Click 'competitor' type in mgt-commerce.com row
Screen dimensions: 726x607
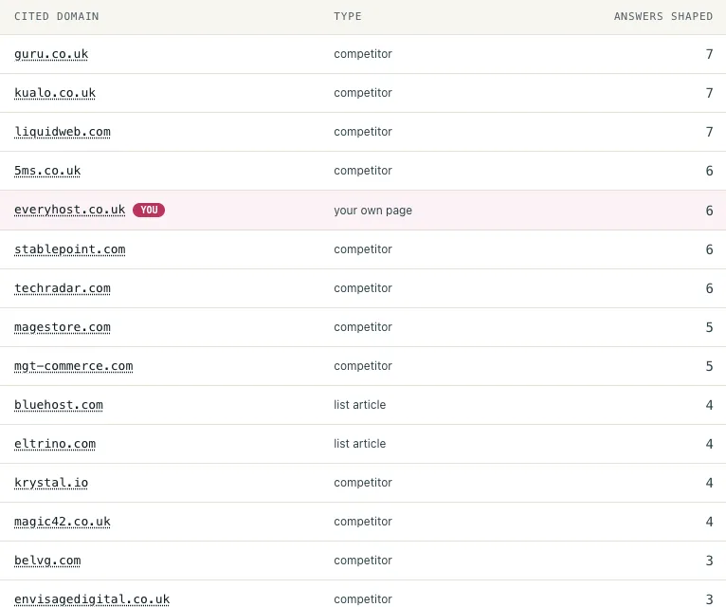[363, 366]
